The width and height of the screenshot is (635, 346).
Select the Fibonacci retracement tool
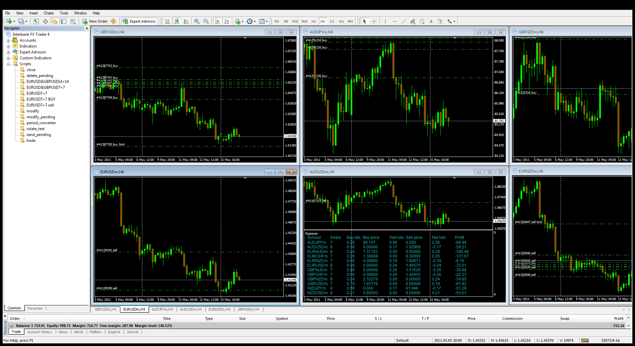click(x=422, y=21)
